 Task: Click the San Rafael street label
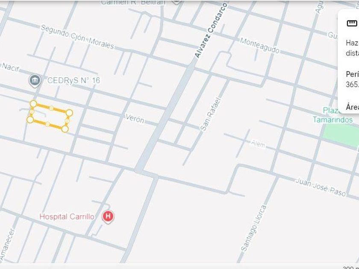pos(210,114)
